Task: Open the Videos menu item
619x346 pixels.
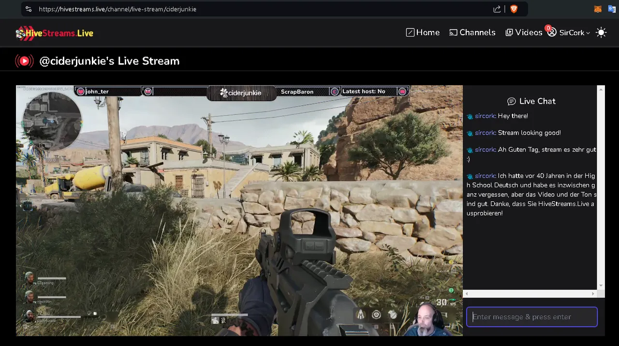Action: [x=524, y=32]
